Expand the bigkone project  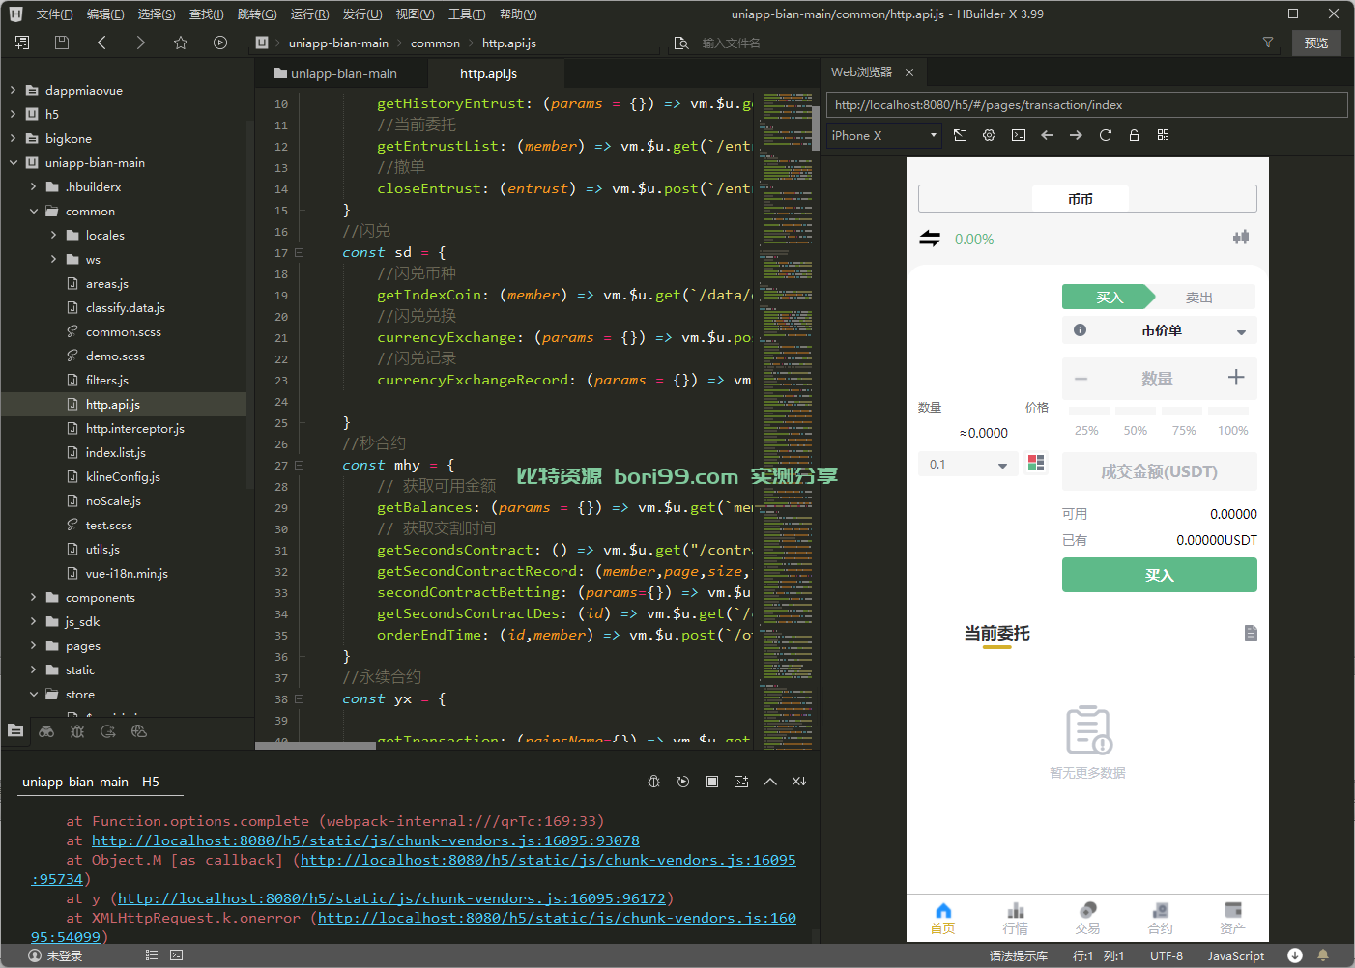(13, 138)
